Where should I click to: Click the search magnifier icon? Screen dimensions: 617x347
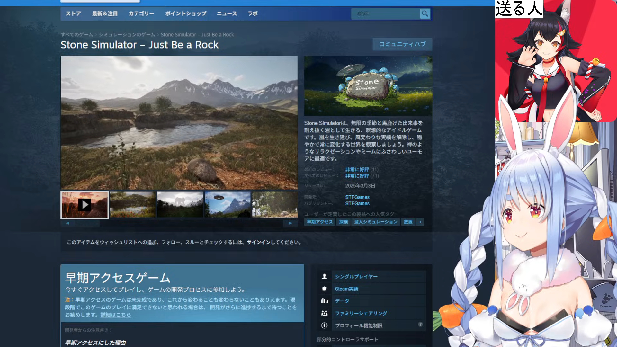click(x=425, y=14)
